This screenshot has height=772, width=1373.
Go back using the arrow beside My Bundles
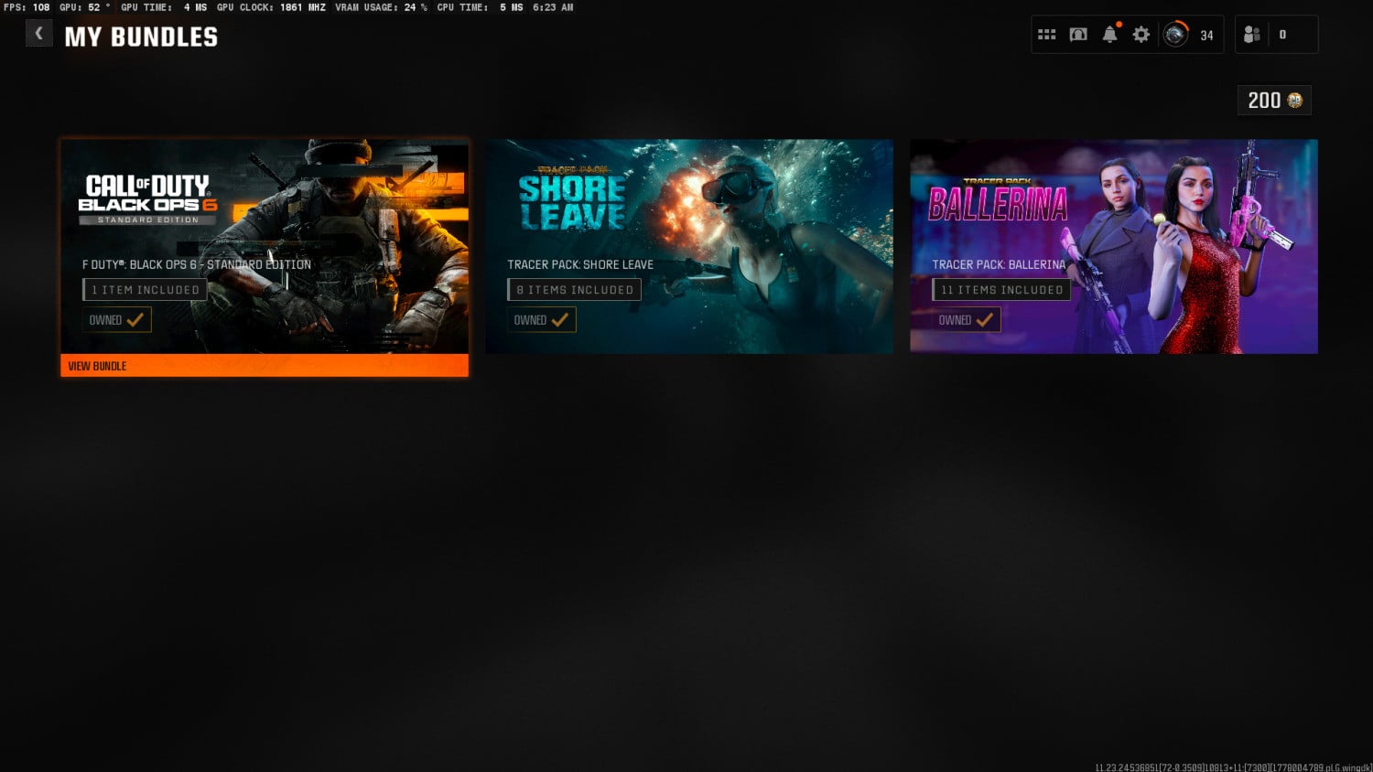click(38, 34)
